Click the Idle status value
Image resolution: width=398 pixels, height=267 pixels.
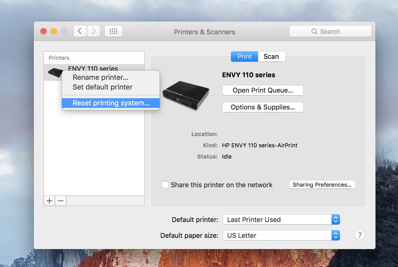tap(227, 157)
